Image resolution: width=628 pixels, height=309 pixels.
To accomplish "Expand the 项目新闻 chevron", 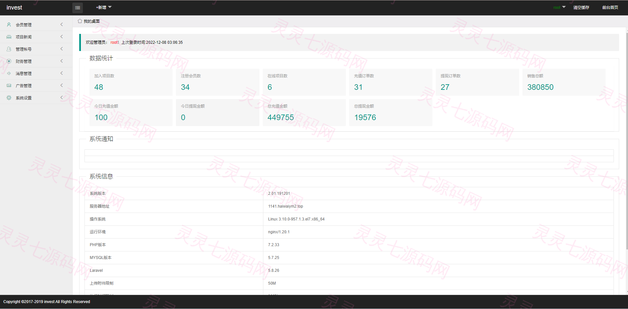I will [x=61, y=37].
